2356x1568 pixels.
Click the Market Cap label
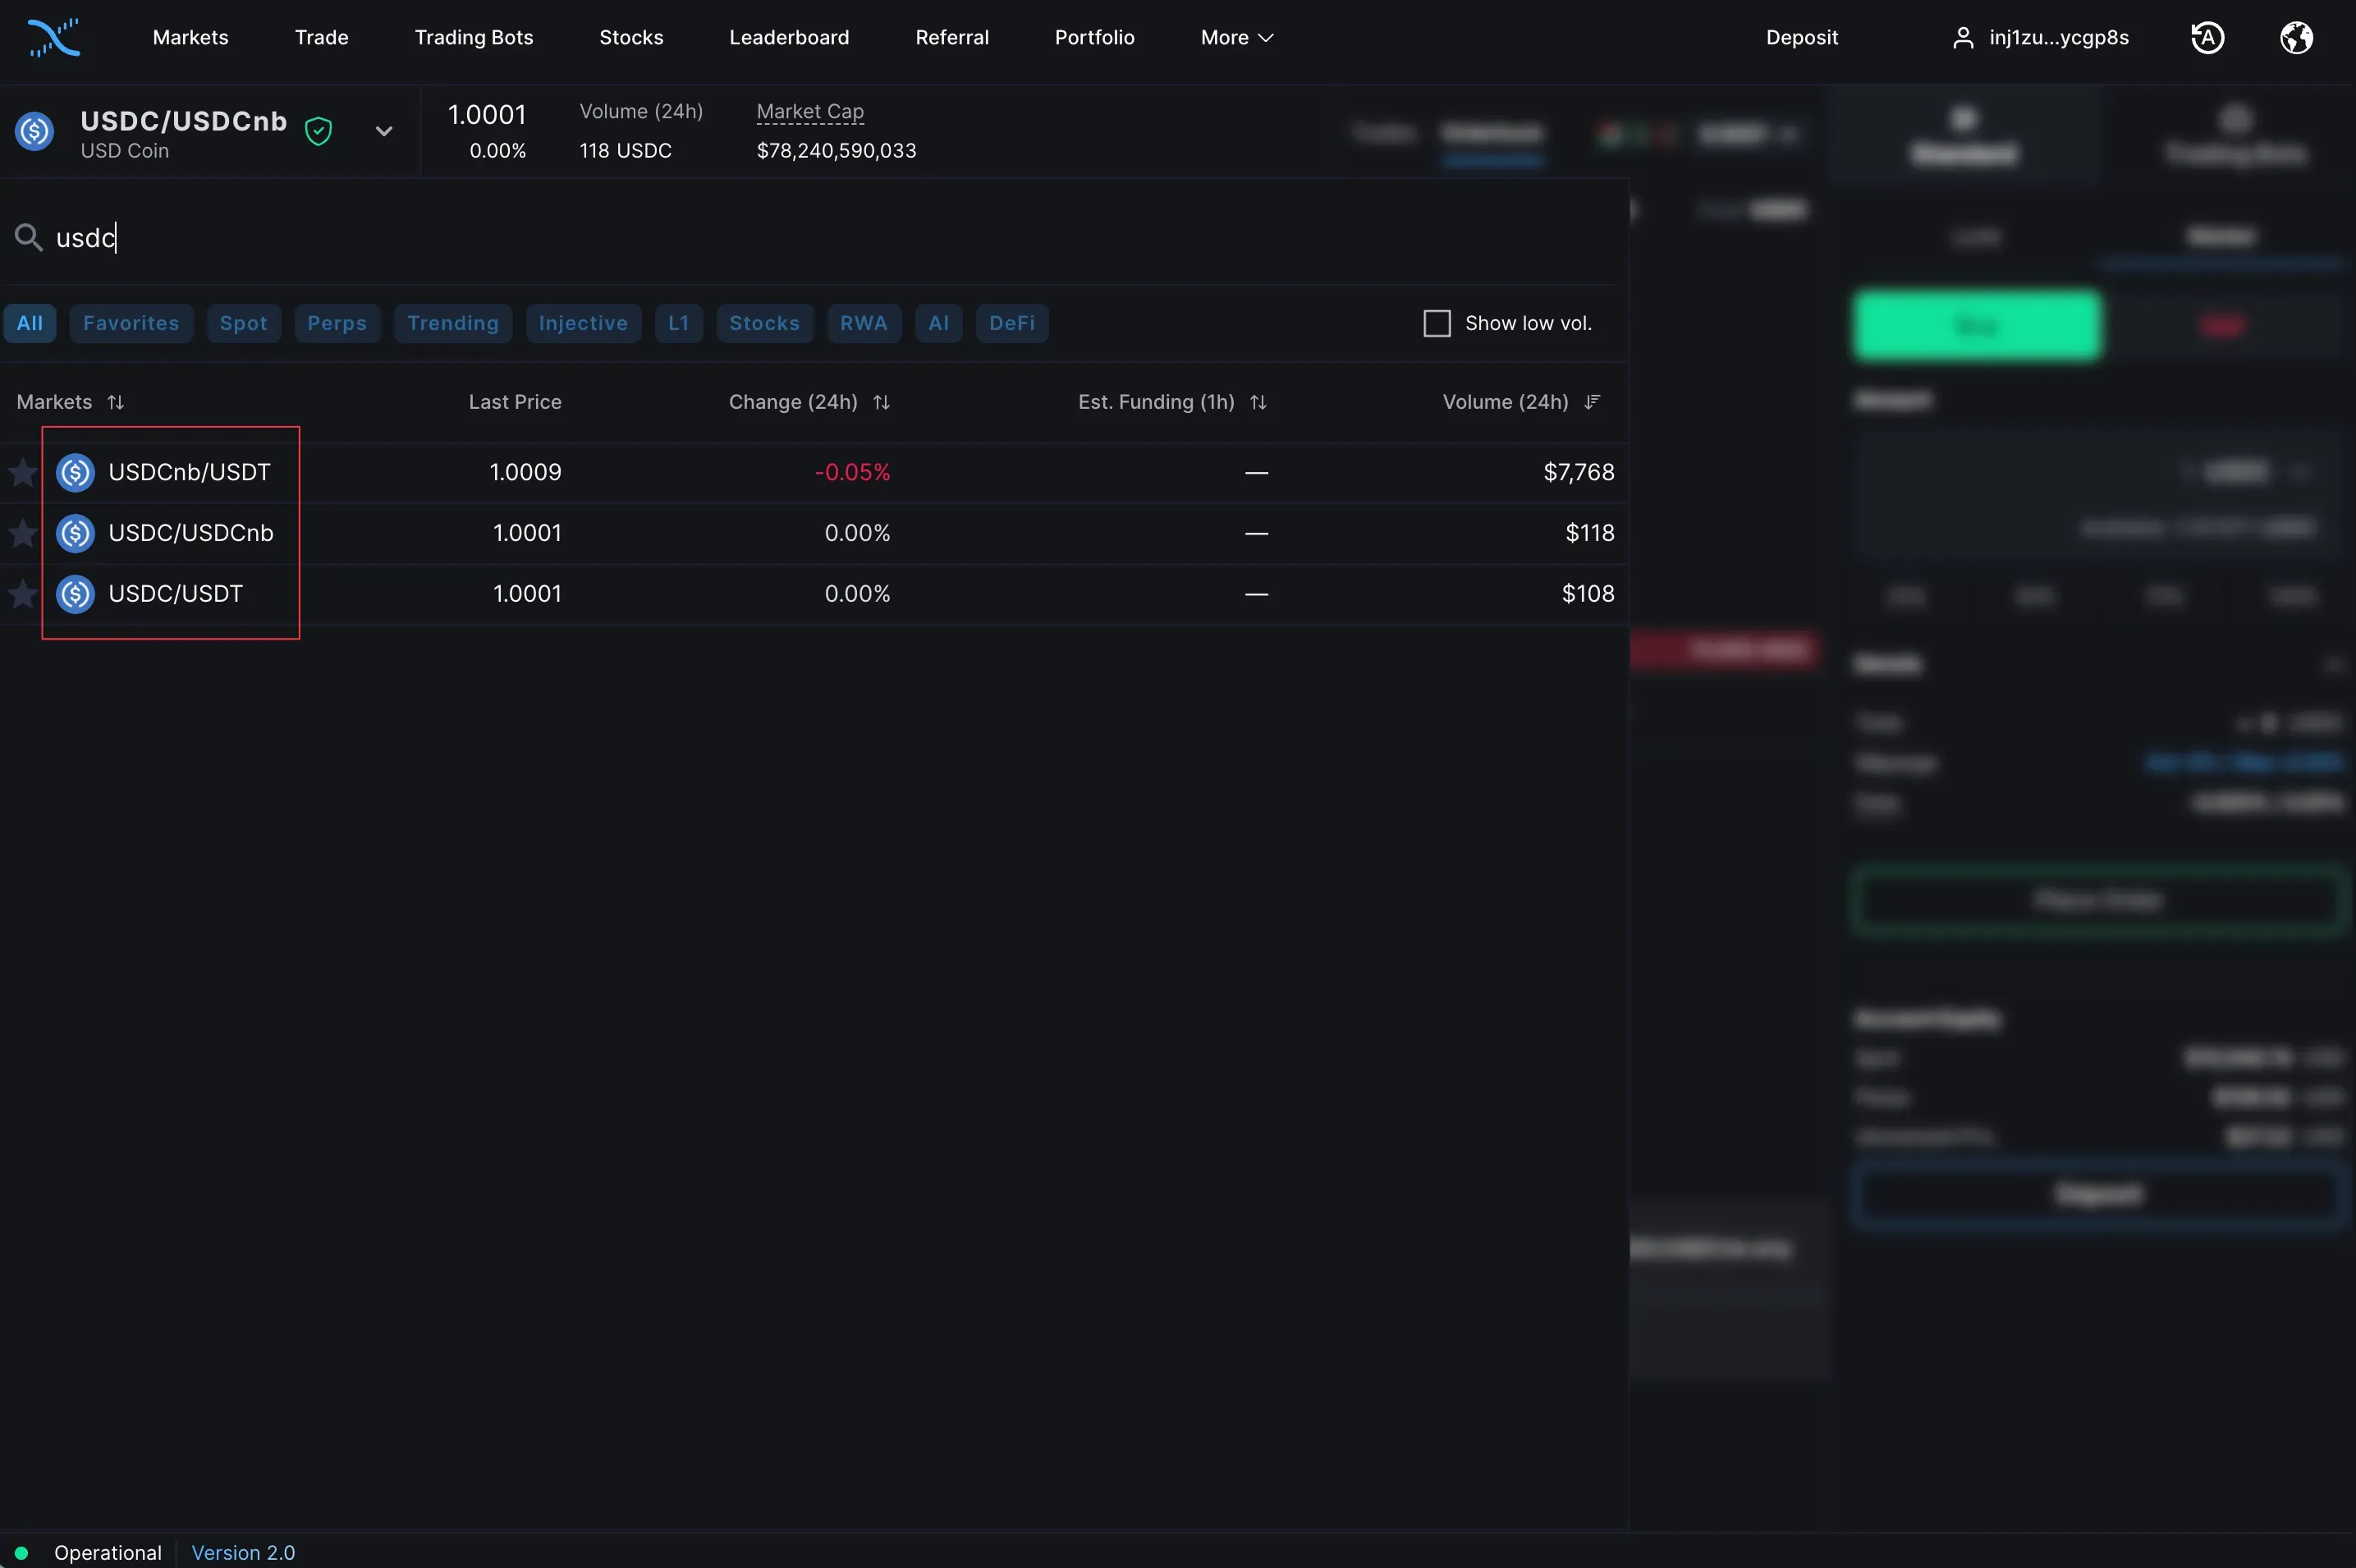(x=810, y=111)
